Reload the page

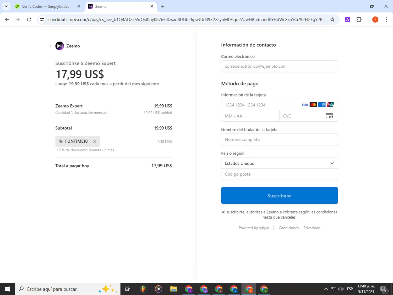pos(29,19)
